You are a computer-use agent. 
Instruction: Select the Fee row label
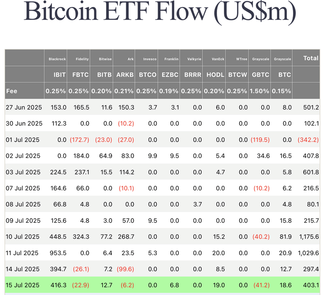[12, 91]
